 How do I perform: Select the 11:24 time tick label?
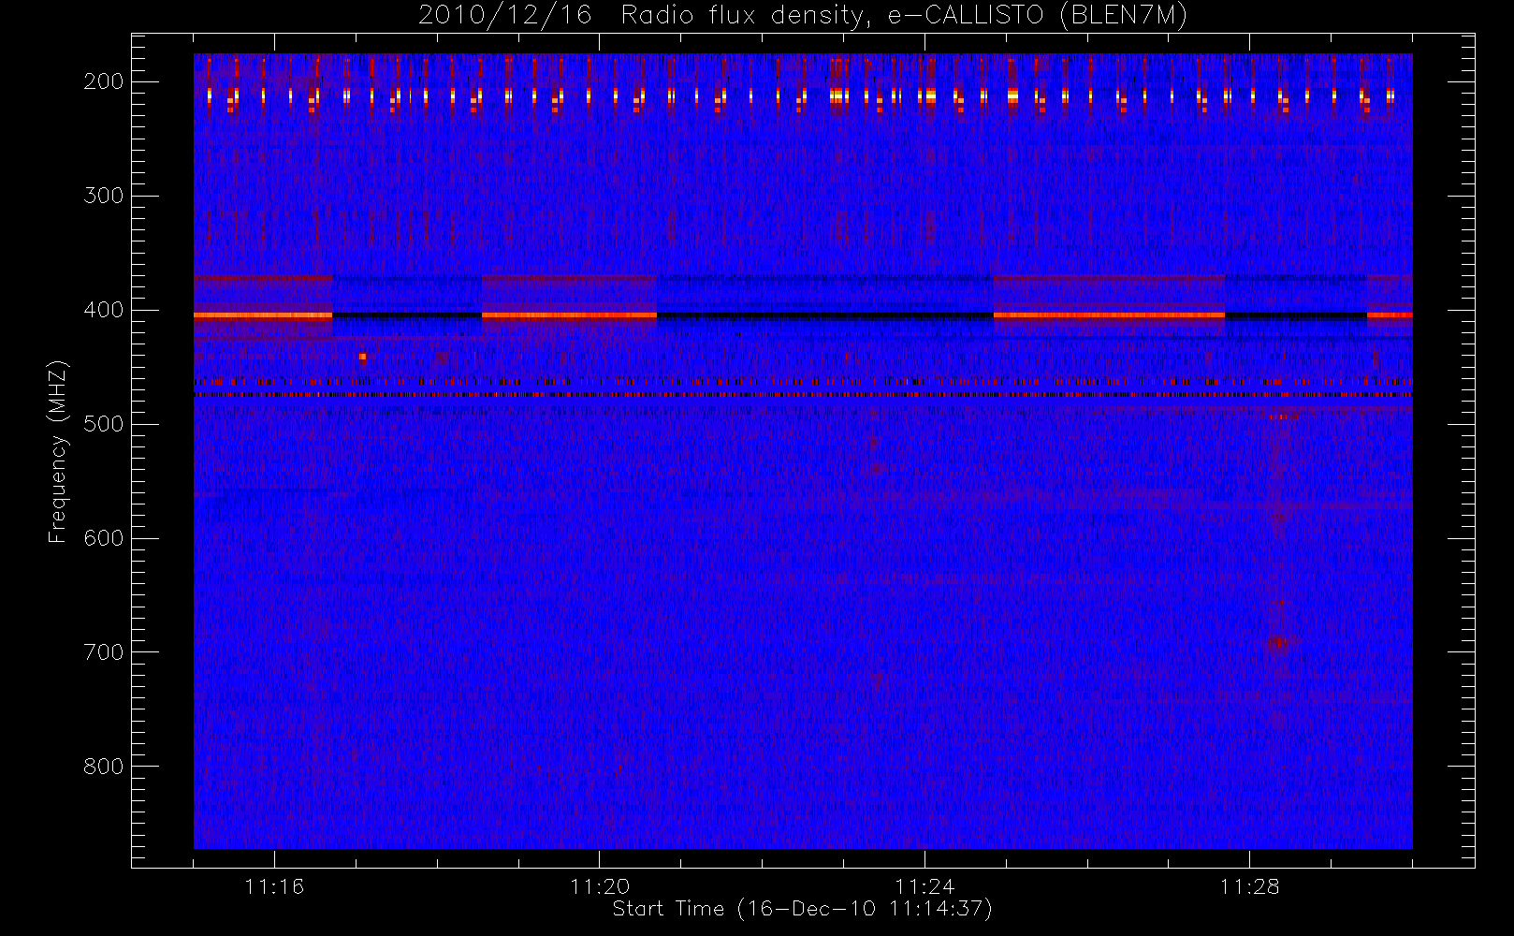point(924,886)
